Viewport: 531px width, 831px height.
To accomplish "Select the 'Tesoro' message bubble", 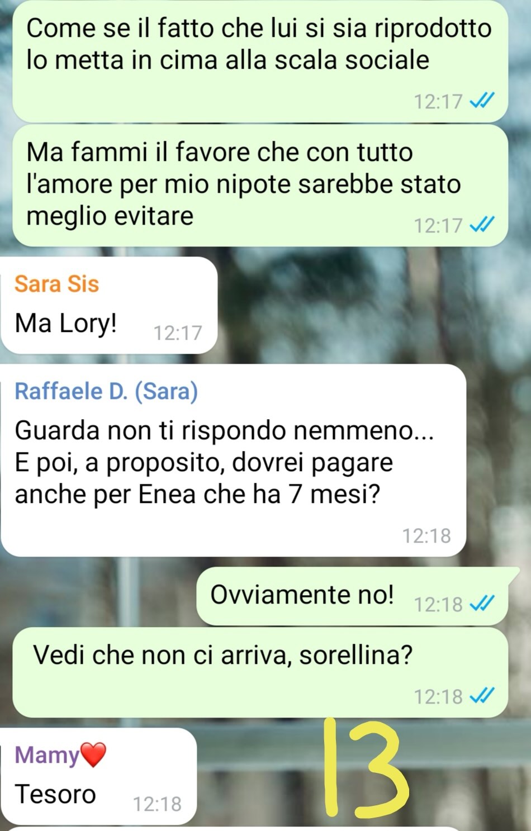I will [99, 776].
